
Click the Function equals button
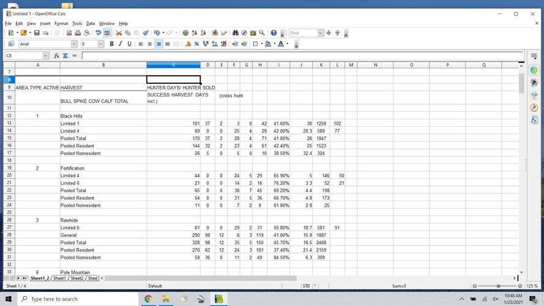[74, 56]
